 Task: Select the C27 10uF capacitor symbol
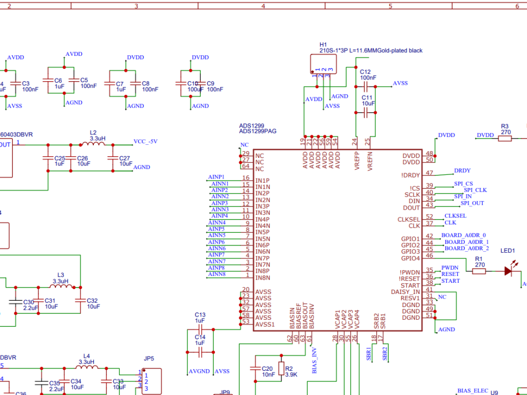[x=113, y=157]
